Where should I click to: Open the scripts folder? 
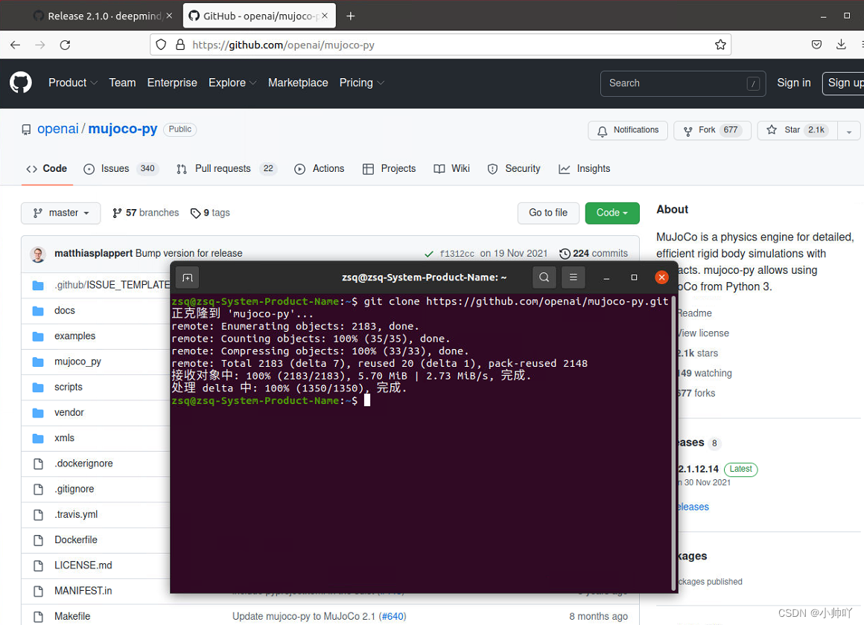(x=69, y=387)
